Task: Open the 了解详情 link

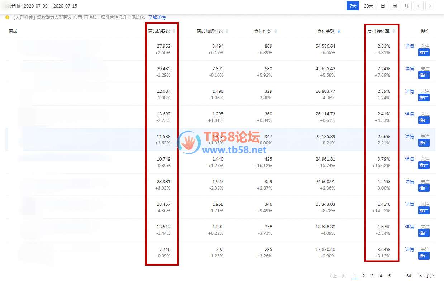Action: click(x=157, y=17)
